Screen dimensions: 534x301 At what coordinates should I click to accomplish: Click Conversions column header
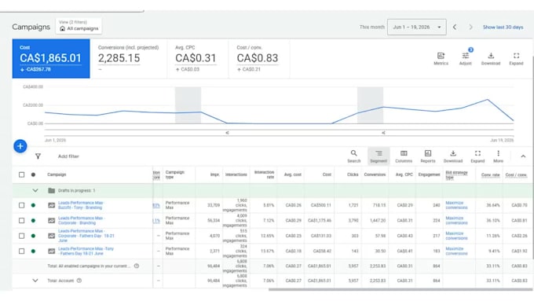point(375,174)
